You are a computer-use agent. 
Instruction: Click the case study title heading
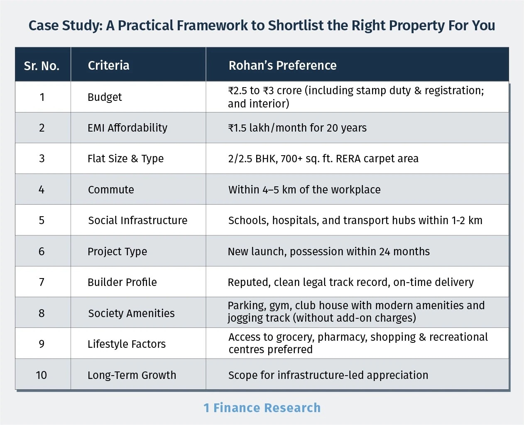coord(262,26)
